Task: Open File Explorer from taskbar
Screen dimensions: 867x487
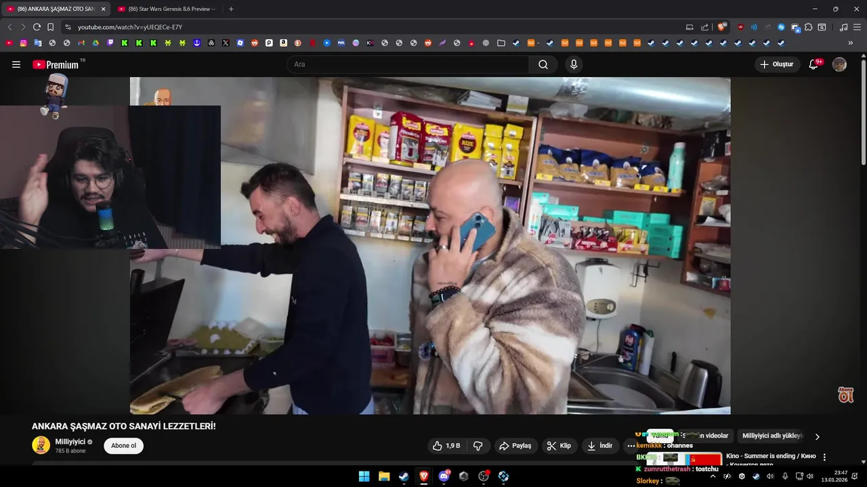Action: point(384,476)
